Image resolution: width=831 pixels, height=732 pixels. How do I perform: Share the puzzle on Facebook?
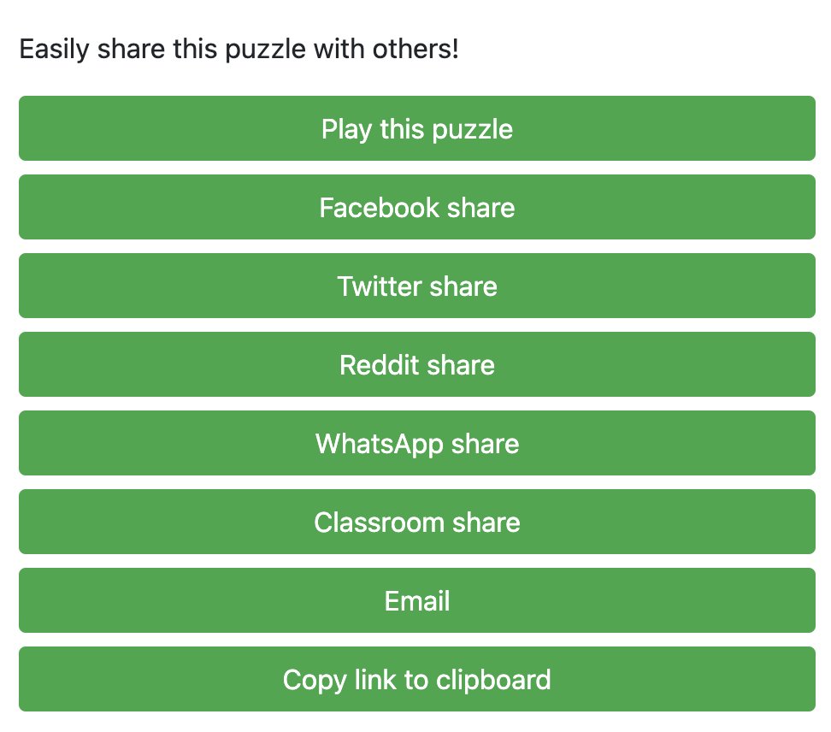[417, 208]
